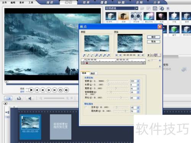The image size is (191, 143).
Task: Confirm rain filter with 确定 button
Action: [154, 37]
